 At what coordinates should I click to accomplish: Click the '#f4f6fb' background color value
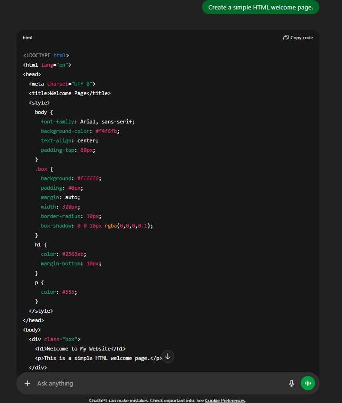click(x=106, y=131)
